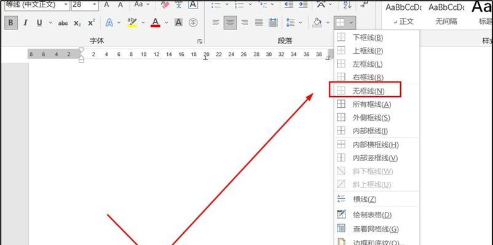Toggle character shading A icon
The width and height of the screenshot is (493, 245).
tap(179, 23)
